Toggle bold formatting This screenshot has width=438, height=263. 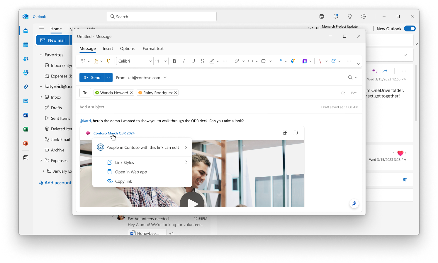[x=174, y=61]
